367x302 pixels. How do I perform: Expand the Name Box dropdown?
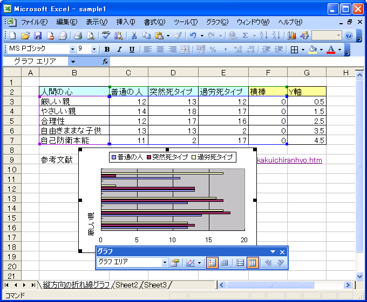click(x=73, y=61)
